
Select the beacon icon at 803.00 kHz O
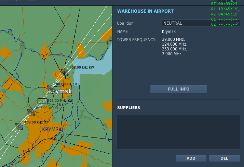tap(31, 112)
